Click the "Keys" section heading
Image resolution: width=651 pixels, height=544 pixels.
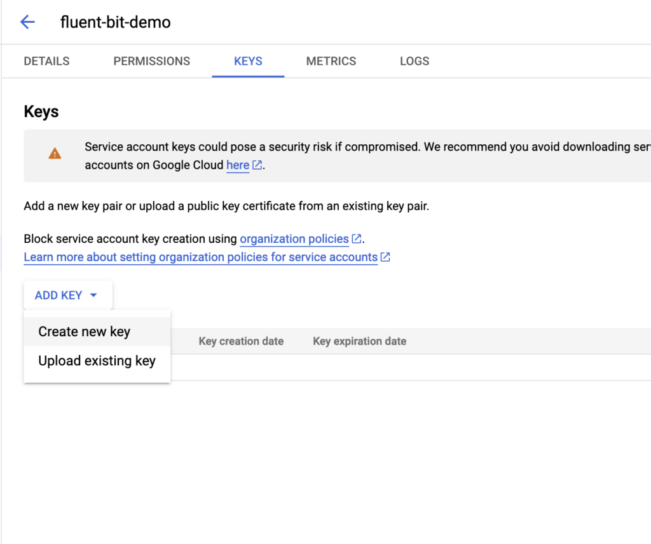click(41, 112)
